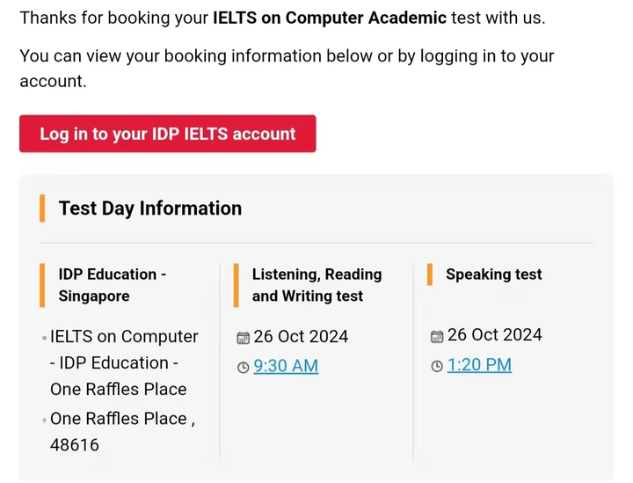Click orange marker beside Test Day Information
The image size is (633, 483).
click(x=42, y=209)
